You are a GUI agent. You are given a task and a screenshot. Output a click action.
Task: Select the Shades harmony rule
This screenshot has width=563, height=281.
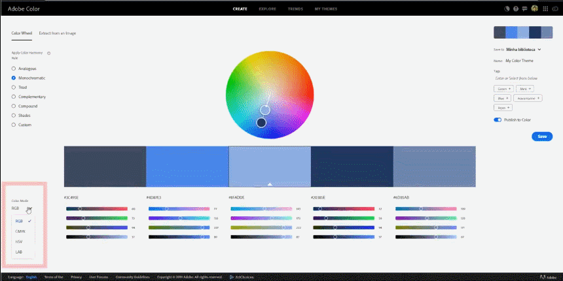14,116
